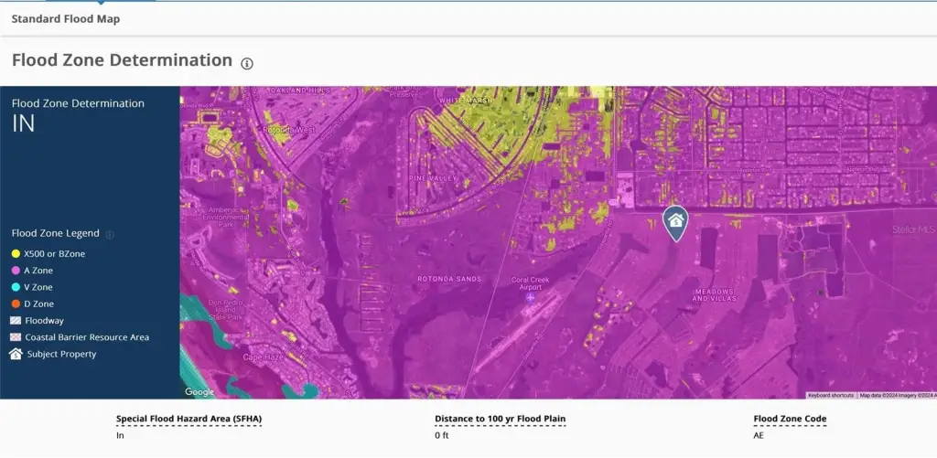The width and height of the screenshot is (937, 458).
Task: Click the Google logo on the map
Action: tap(199, 391)
